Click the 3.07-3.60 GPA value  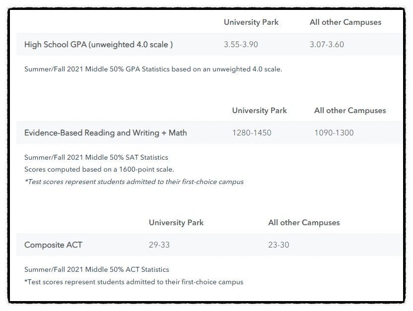(x=327, y=44)
